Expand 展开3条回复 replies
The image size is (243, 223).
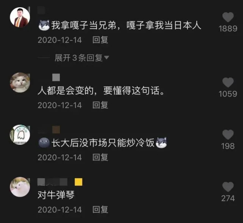(x=78, y=58)
